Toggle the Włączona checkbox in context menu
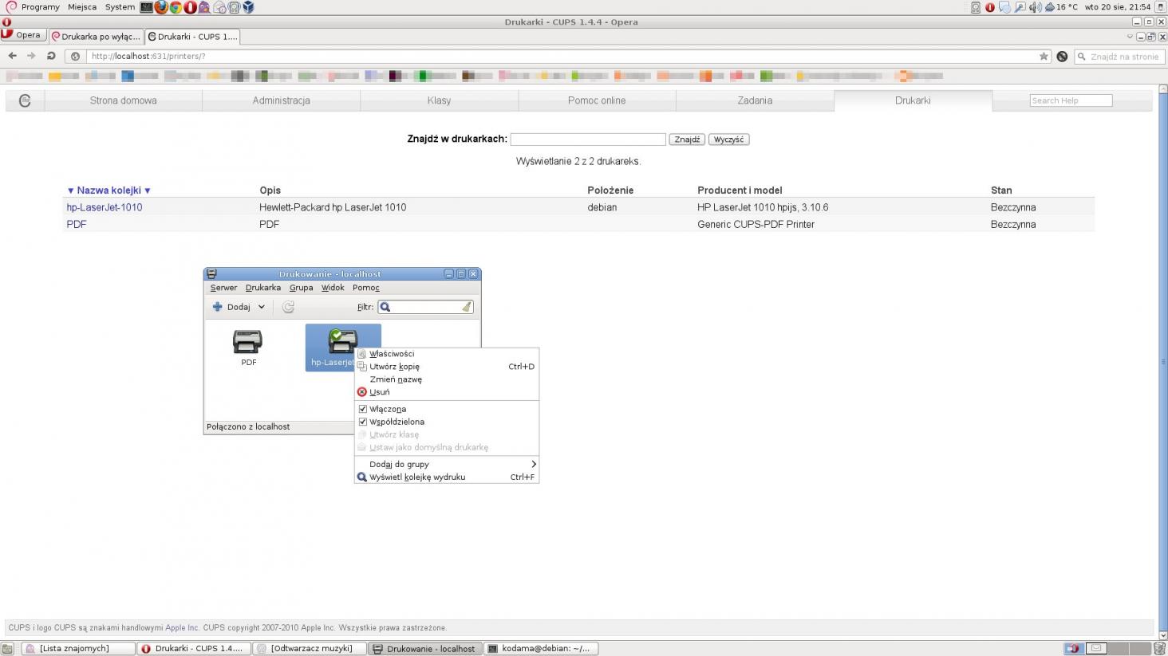This screenshot has width=1168, height=656. [x=363, y=409]
